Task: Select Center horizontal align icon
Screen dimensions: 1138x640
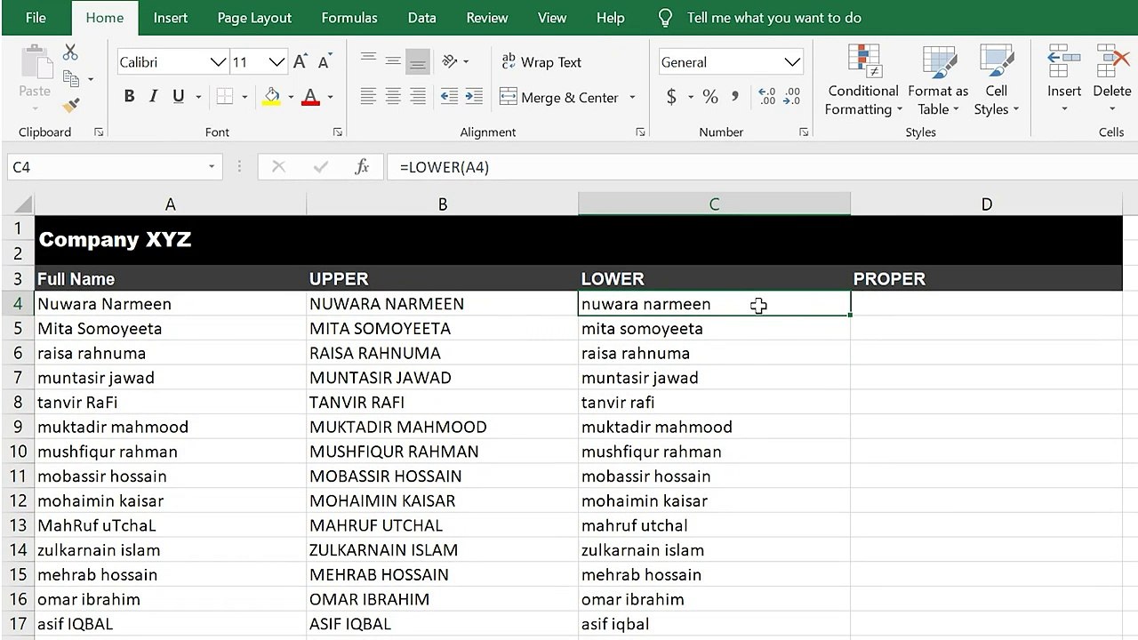Action: pos(393,96)
